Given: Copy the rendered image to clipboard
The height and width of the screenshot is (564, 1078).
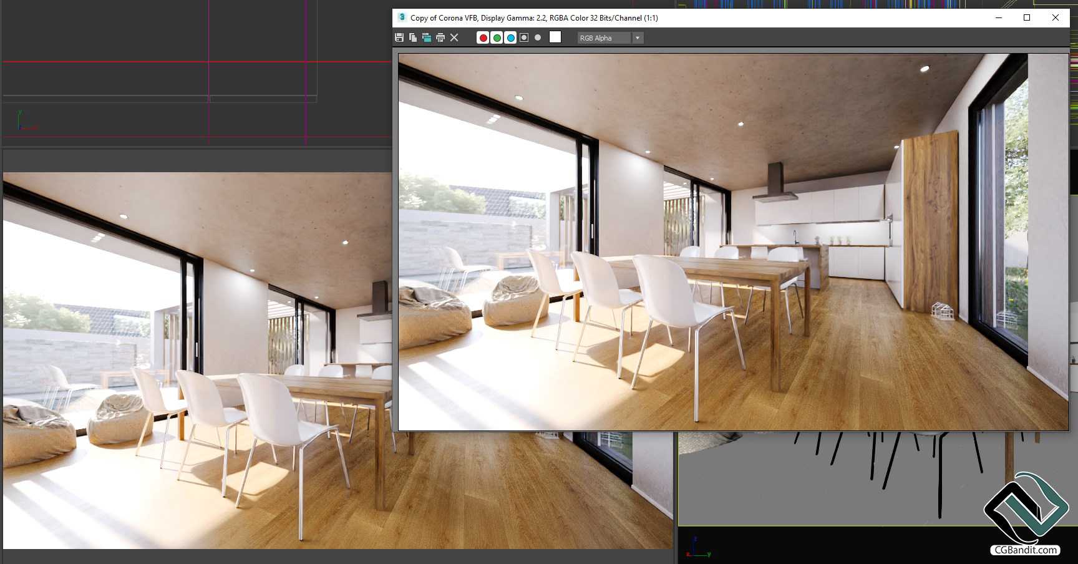Looking at the screenshot, I should click(x=413, y=38).
